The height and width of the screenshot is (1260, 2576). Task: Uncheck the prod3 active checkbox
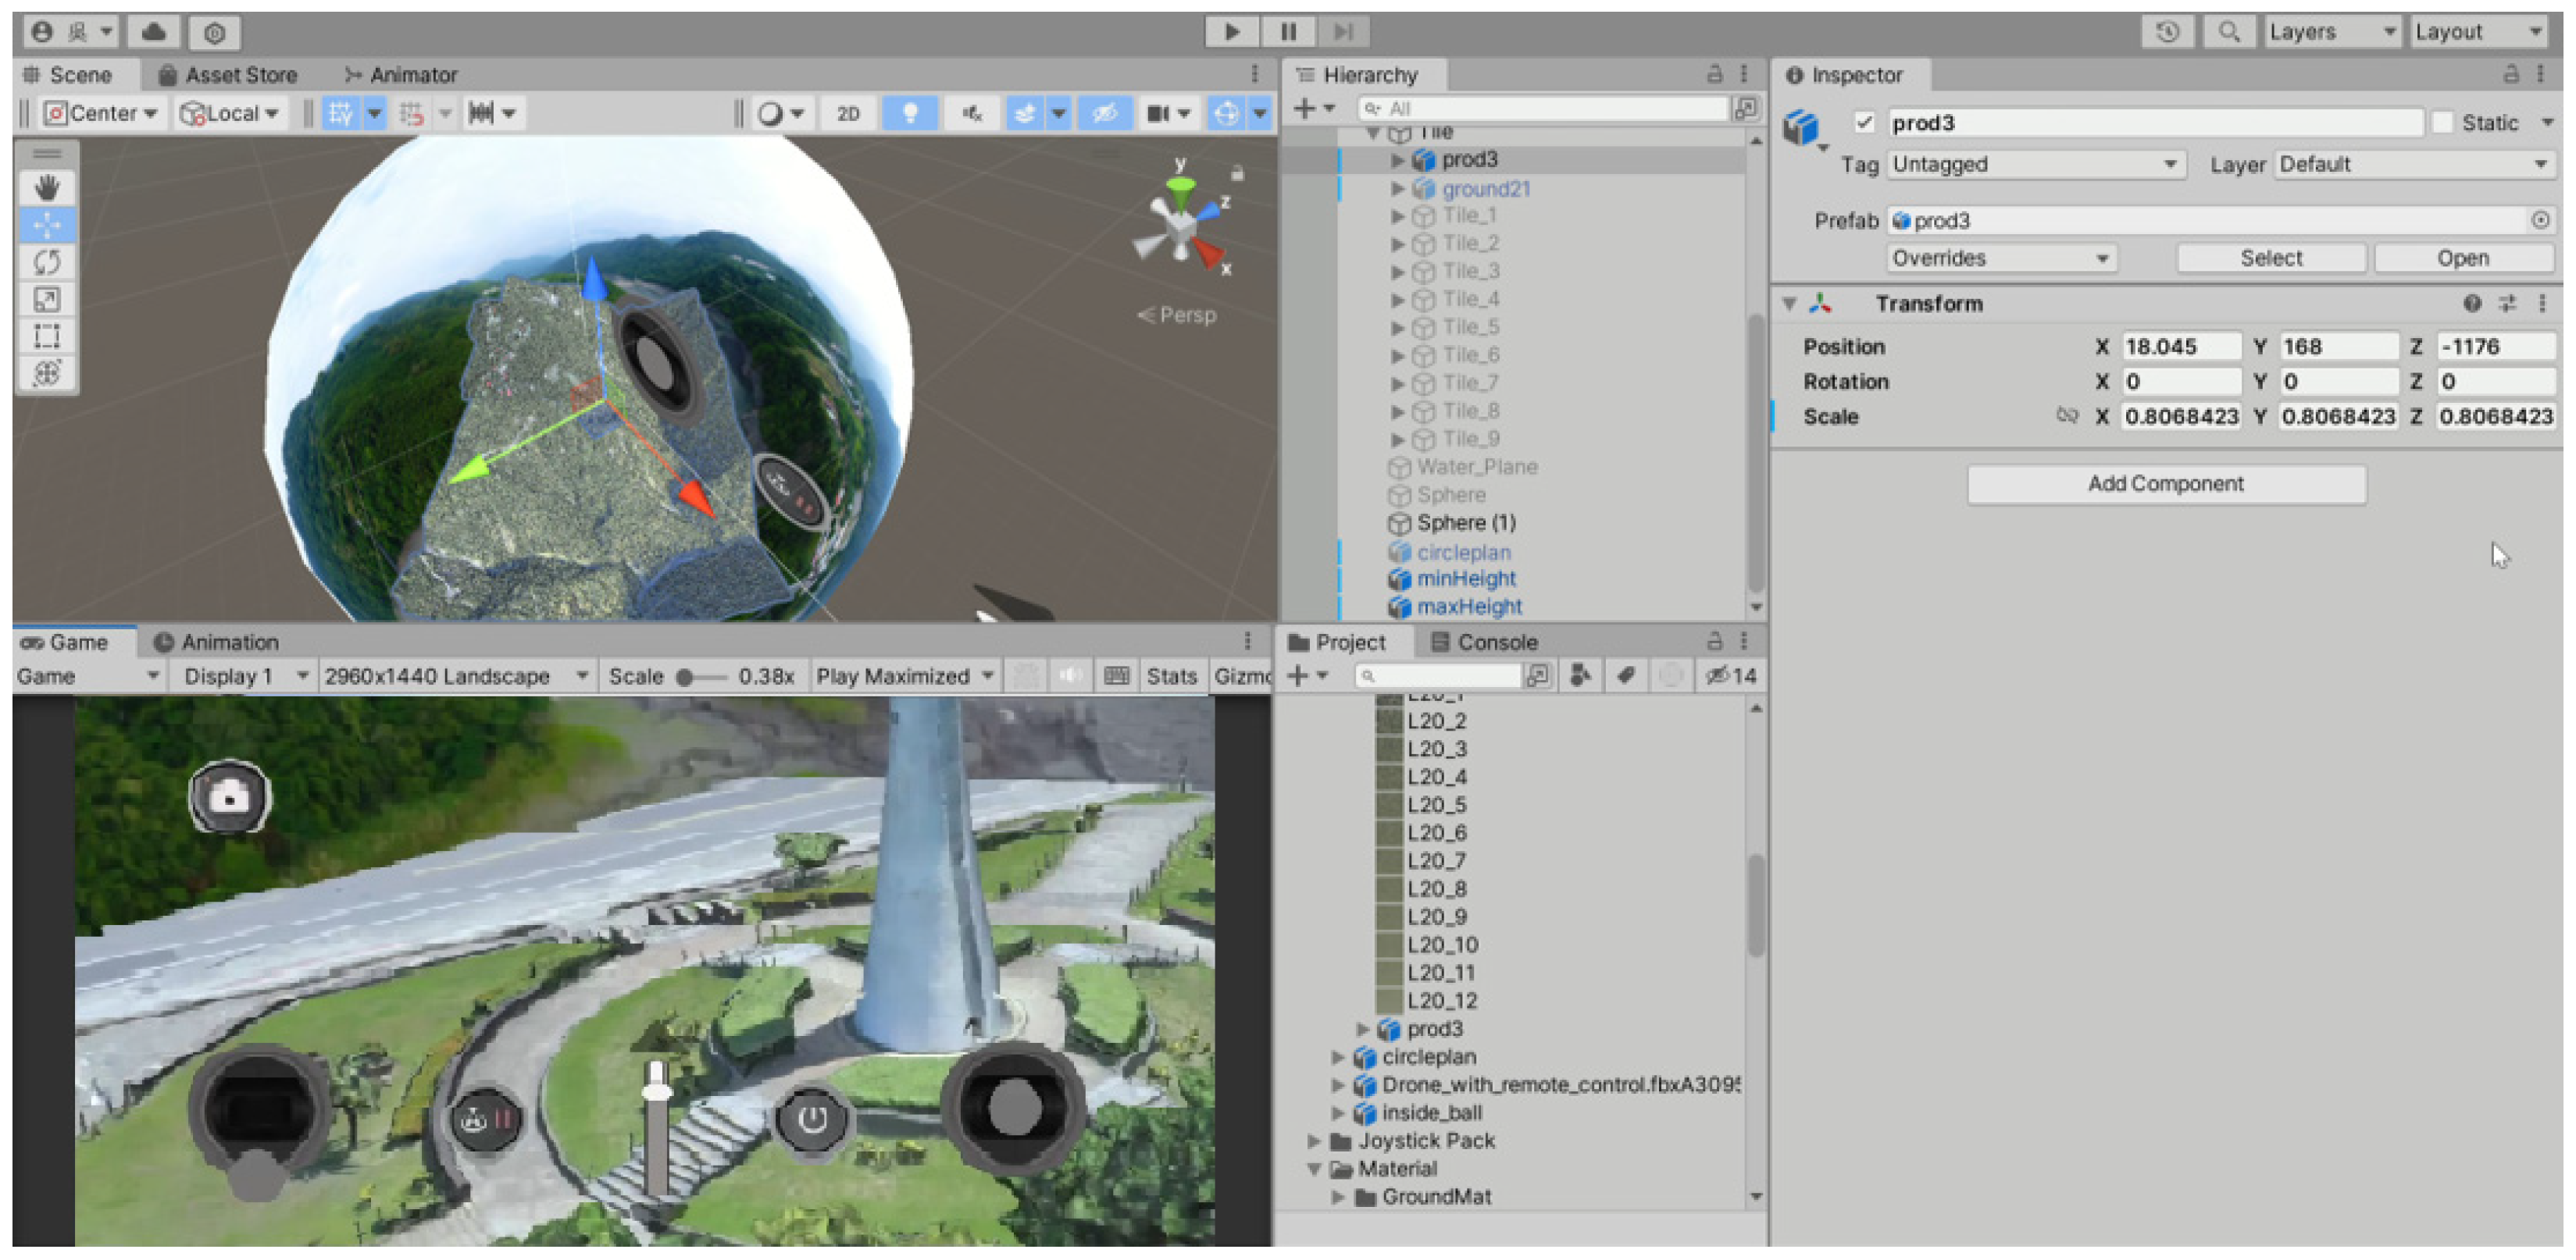click(1864, 122)
